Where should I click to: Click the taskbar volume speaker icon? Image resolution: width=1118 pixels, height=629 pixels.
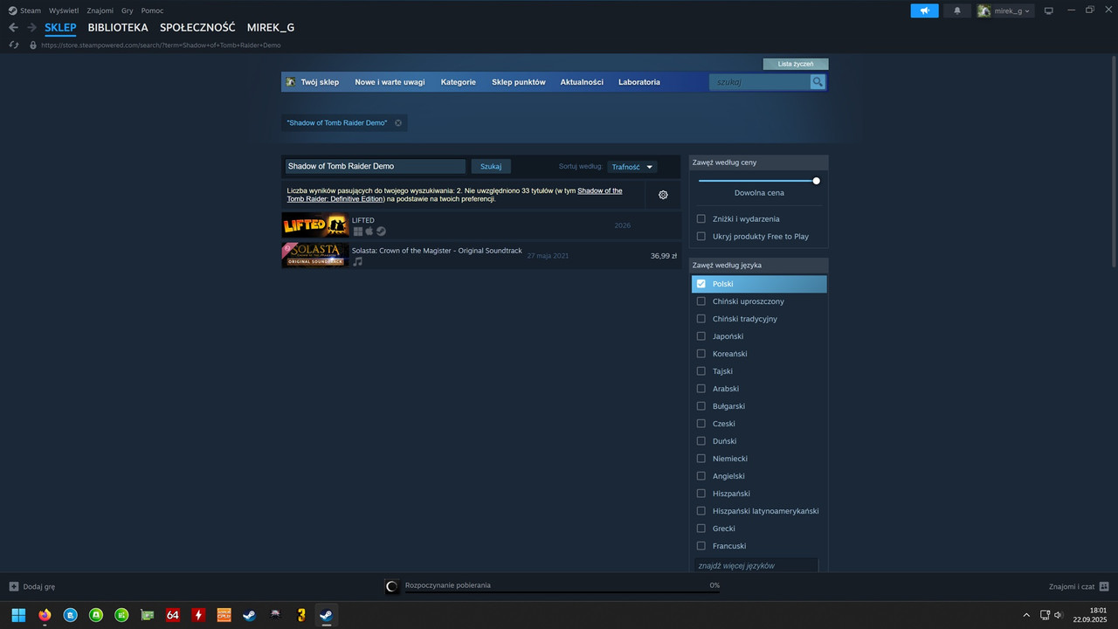1058,615
